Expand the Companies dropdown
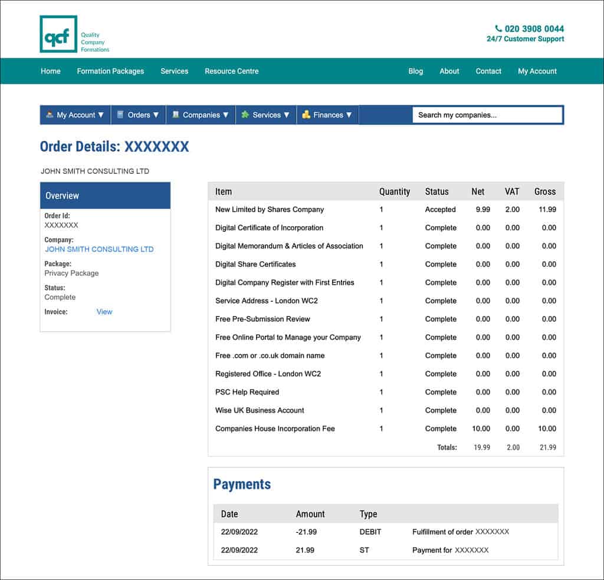604x580 pixels. 225,115
